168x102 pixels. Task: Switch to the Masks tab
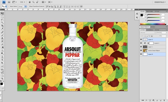click(153, 27)
